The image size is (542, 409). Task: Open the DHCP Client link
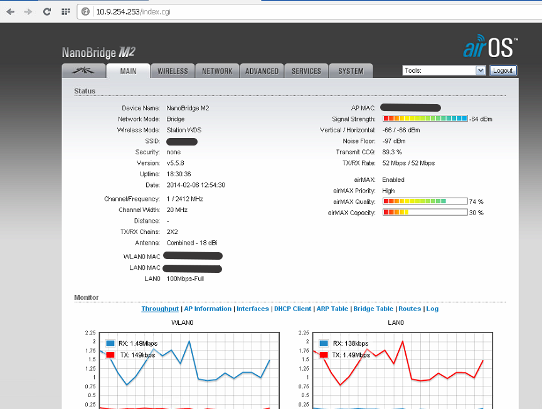pyautogui.click(x=292, y=309)
